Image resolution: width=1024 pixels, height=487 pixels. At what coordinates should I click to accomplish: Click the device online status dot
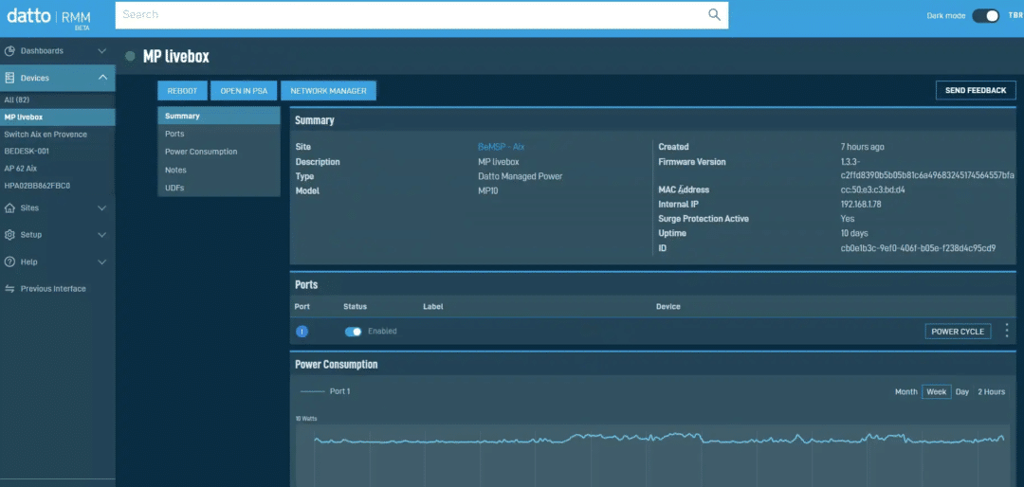coord(130,56)
